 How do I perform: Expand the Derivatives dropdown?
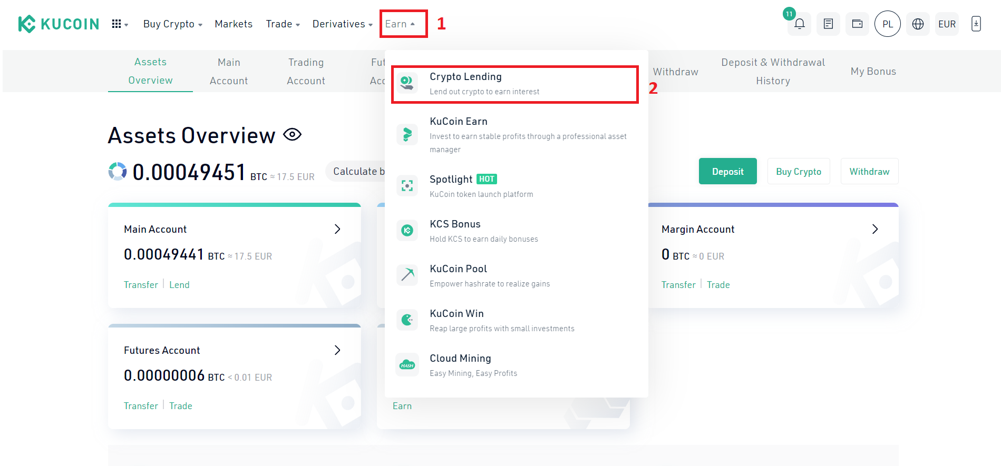[x=343, y=24]
